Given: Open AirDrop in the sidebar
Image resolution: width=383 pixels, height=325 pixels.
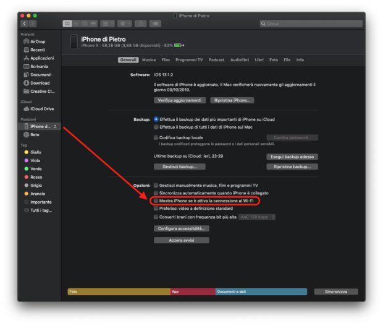Looking at the screenshot, I should (39, 41).
